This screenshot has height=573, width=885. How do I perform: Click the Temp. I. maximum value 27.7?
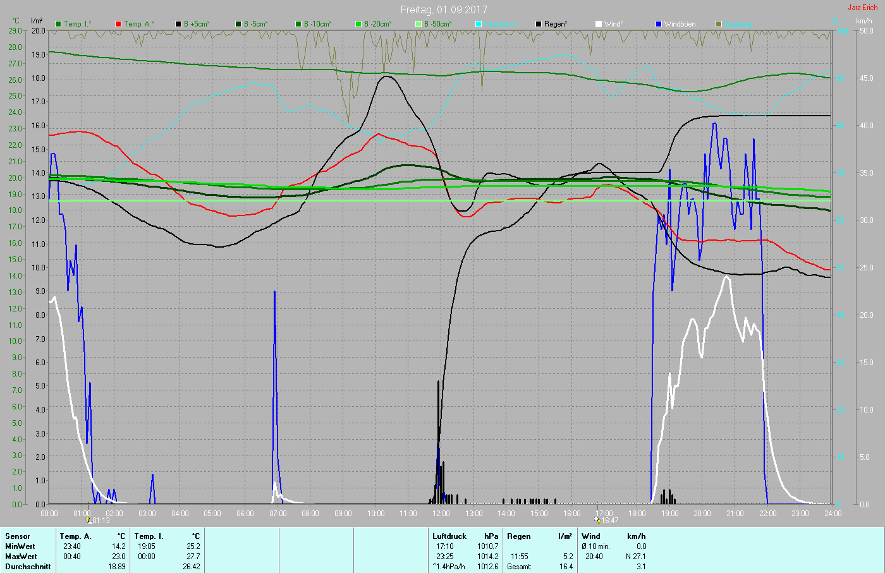(x=193, y=557)
